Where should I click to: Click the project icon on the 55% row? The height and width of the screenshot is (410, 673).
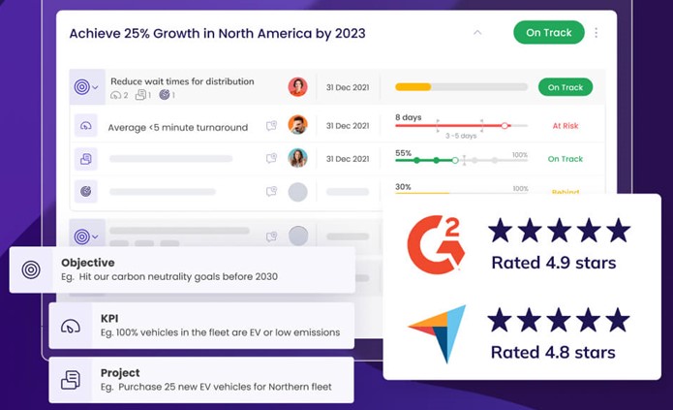[86, 159]
